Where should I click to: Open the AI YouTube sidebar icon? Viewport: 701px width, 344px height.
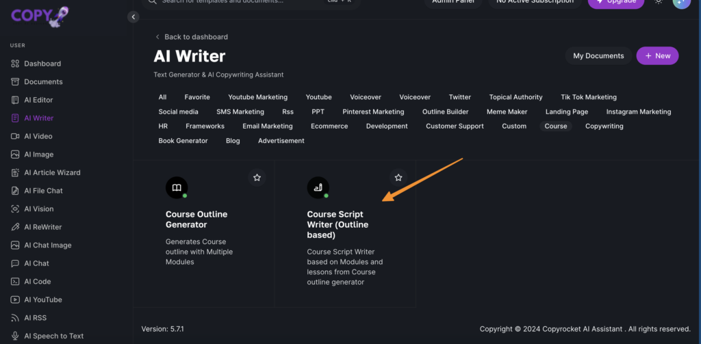(15, 300)
